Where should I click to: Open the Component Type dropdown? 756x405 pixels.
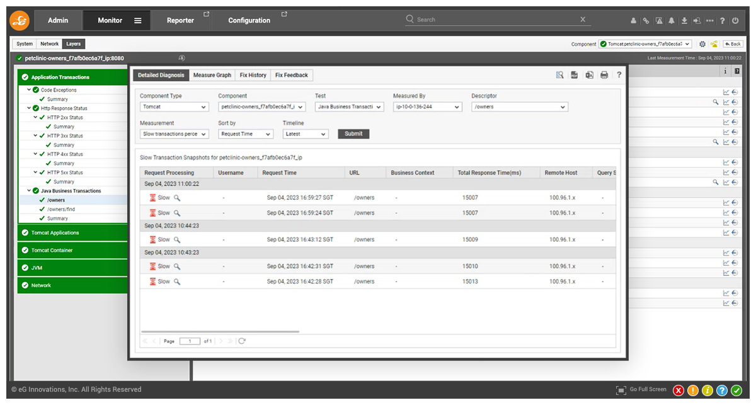coord(174,107)
